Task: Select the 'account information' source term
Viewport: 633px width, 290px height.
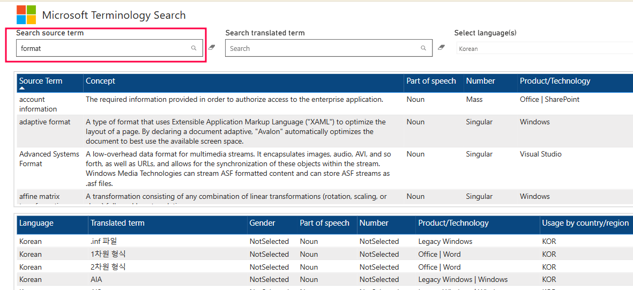Action: point(38,104)
